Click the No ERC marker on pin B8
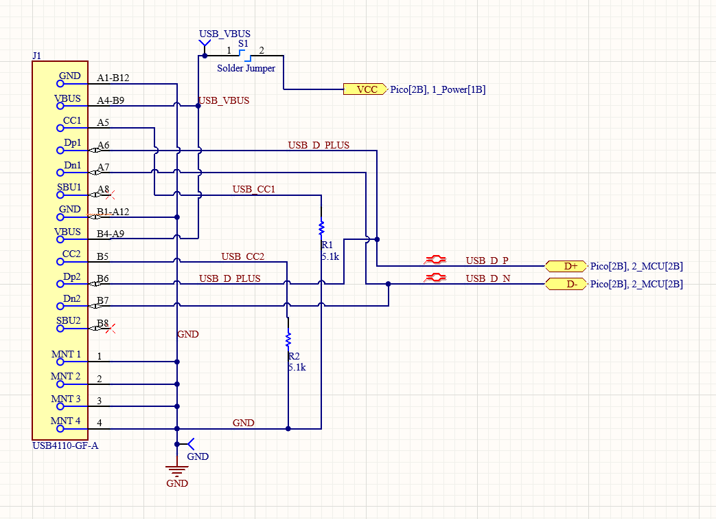The width and height of the screenshot is (716, 519). (110, 329)
